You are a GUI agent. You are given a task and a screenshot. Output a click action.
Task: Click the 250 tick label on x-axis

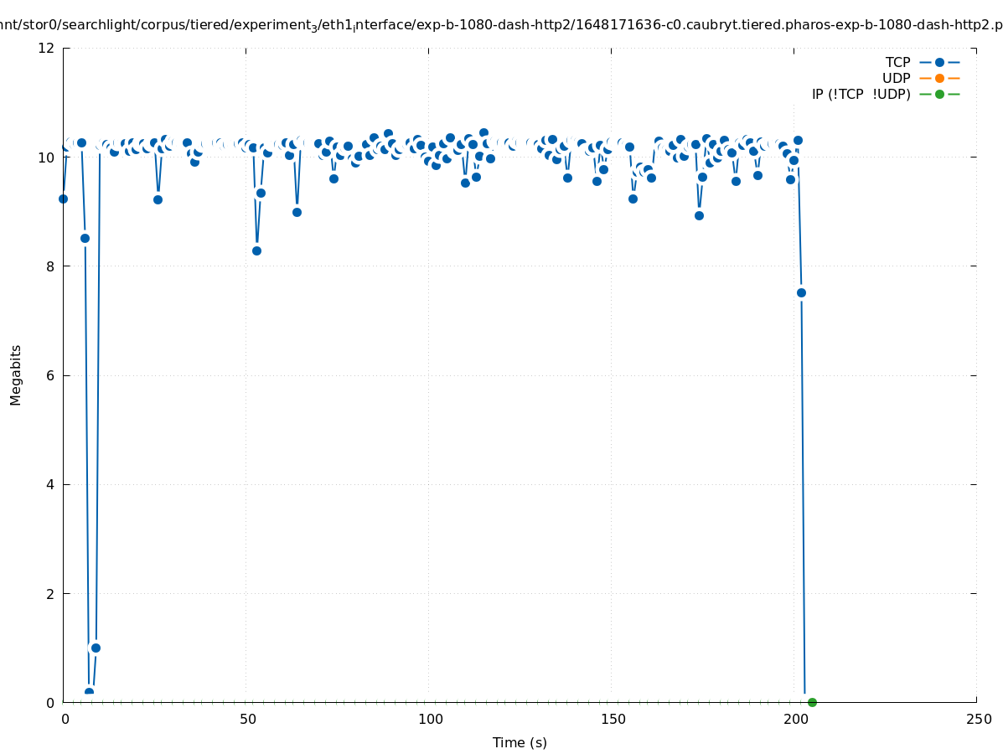point(978,719)
